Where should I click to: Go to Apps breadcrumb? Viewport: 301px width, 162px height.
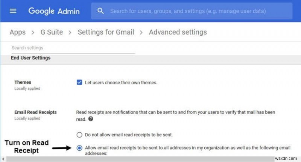pos(18,32)
